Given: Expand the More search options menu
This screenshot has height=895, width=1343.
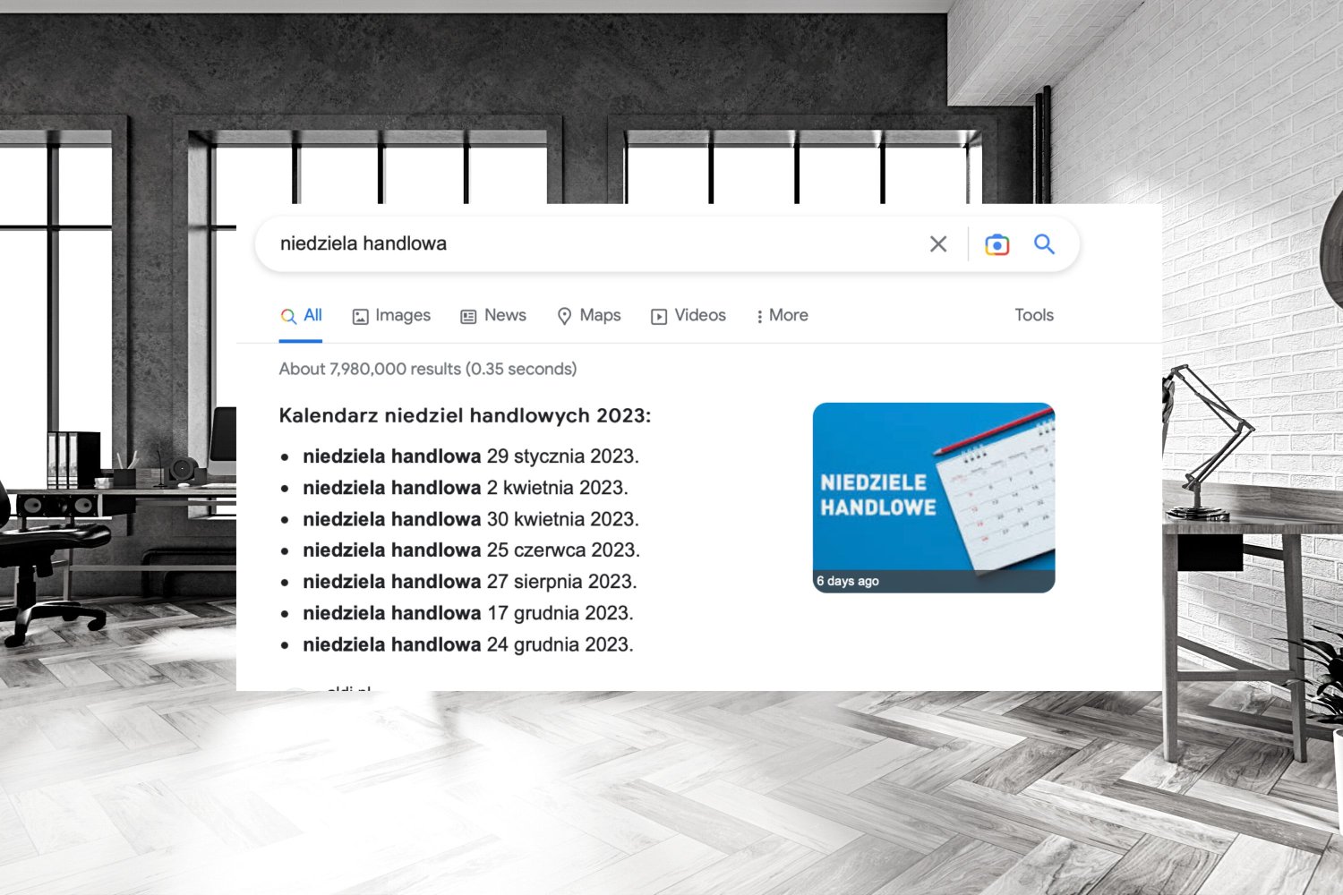Looking at the screenshot, I should [782, 316].
